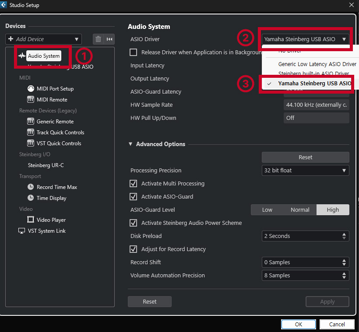Screen dimensions: 359x332
Task: Choose Steinberg built-in ASIO Driver option
Action: (x=313, y=73)
